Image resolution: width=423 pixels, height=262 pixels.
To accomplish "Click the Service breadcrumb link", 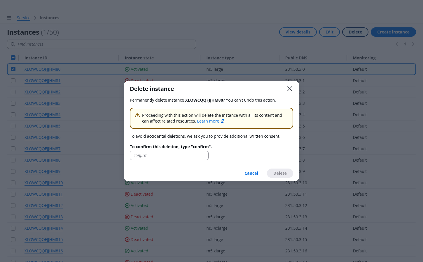I will (24, 18).
